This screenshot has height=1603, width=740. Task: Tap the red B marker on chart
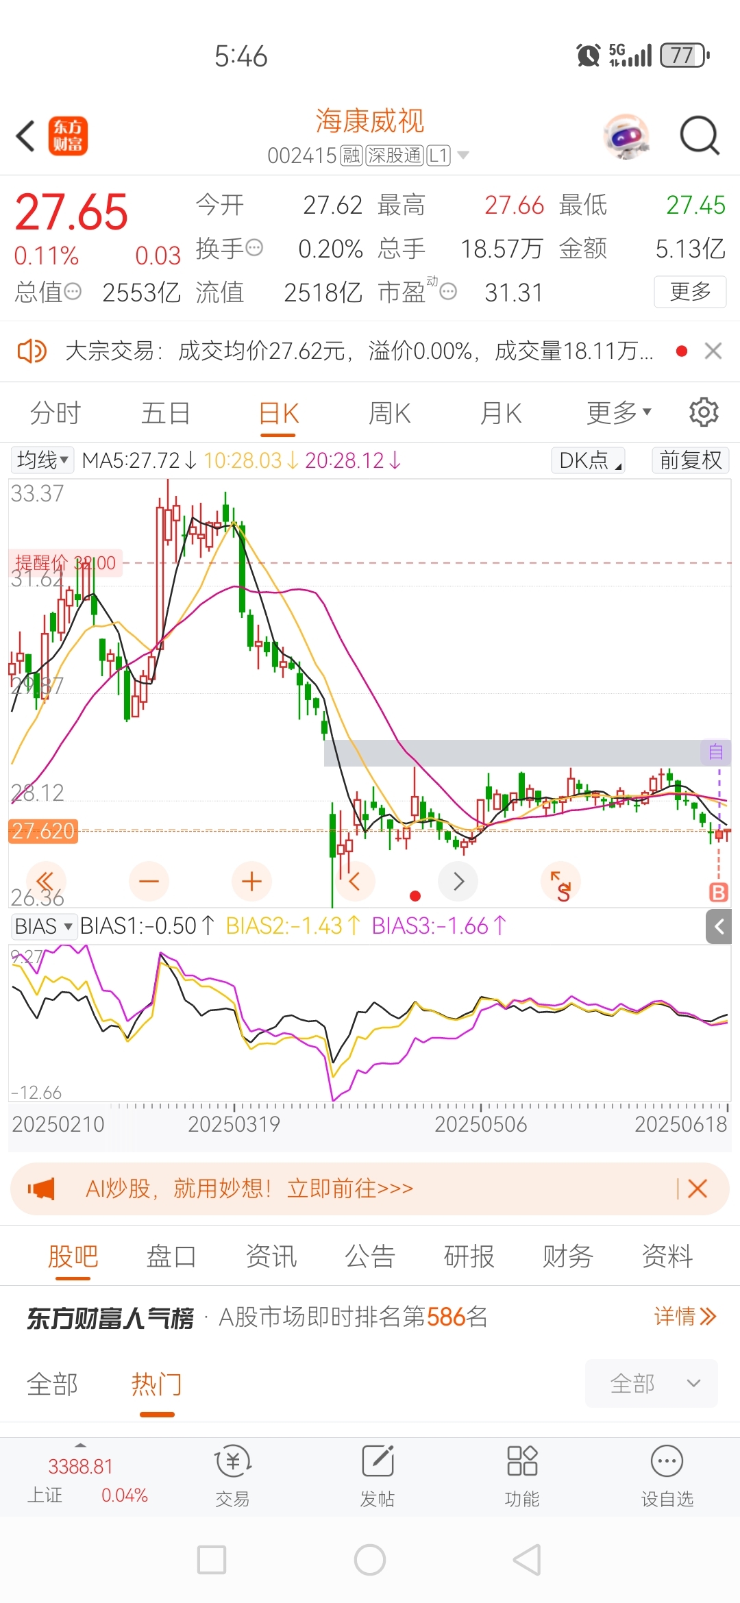coord(718,892)
